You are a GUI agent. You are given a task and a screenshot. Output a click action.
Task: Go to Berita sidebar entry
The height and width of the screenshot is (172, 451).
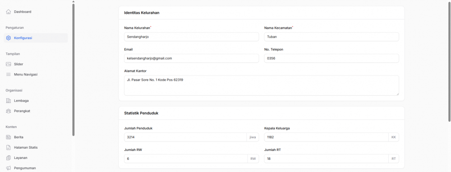[36, 137]
